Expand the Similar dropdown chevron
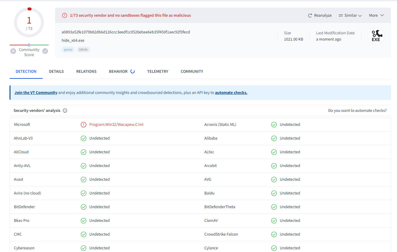Viewport: 397px width, 252px height. tap(360, 16)
